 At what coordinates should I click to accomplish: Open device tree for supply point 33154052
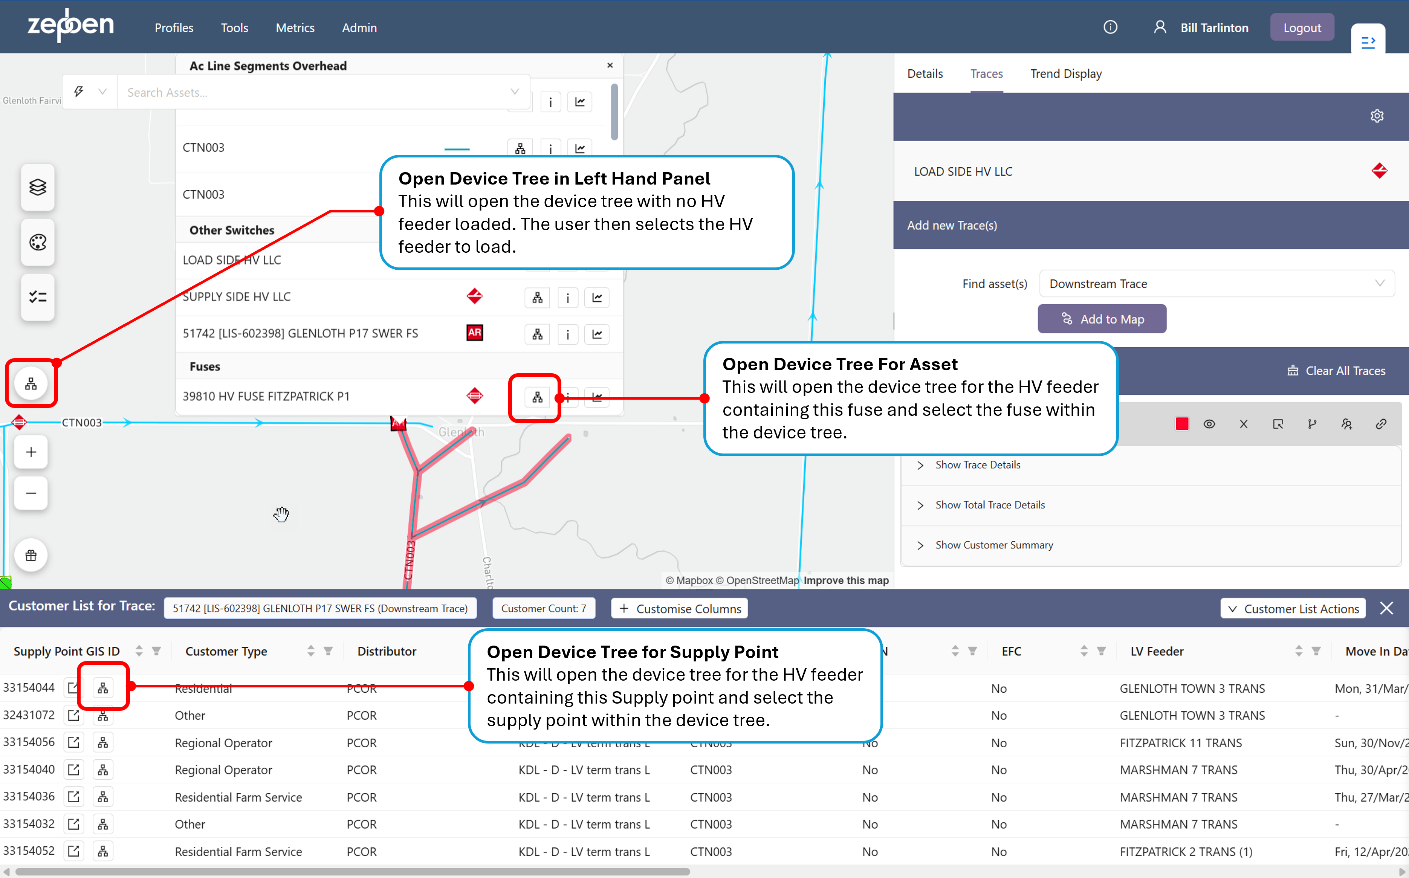[103, 851]
